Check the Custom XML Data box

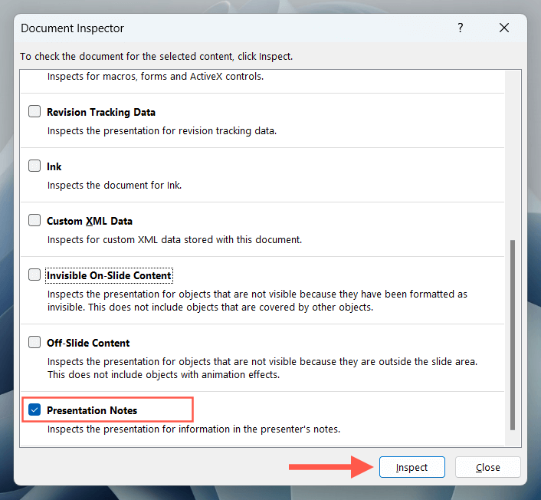point(34,221)
